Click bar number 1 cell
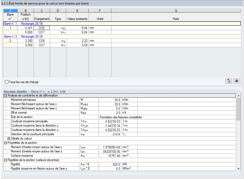Viewport: 244px width, 179px height. (10, 28)
